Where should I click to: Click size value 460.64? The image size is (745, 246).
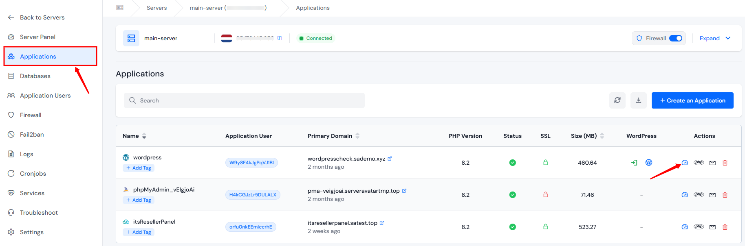[x=587, y=163]
